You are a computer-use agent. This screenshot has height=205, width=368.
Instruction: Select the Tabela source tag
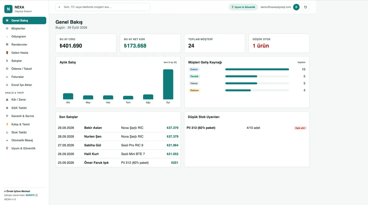click(x=194, y=83)
